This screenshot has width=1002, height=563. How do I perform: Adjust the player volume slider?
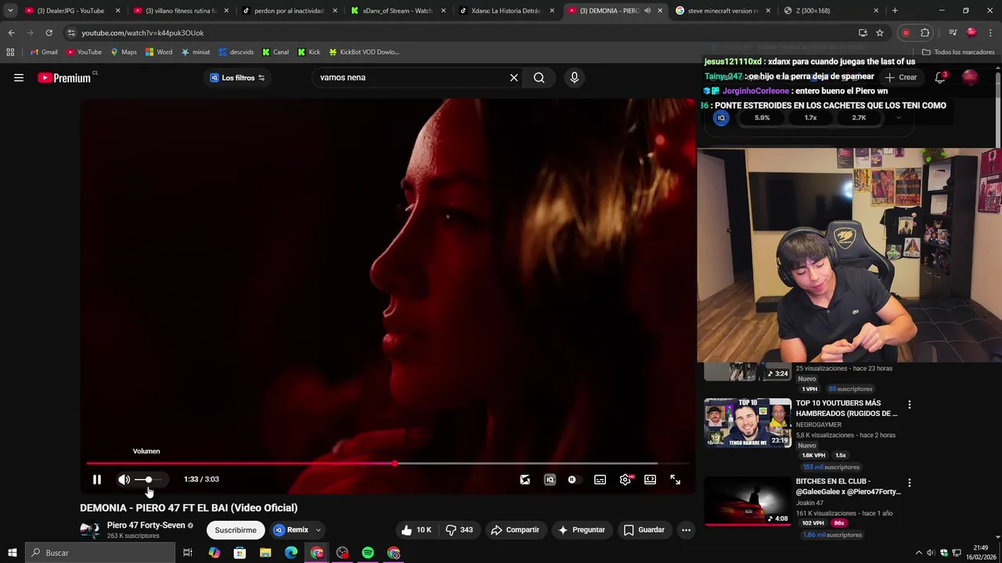149,479
